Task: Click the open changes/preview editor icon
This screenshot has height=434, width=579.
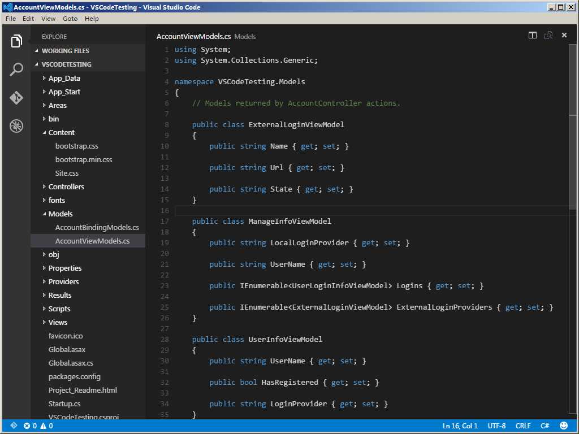Action: pos(548,36)
